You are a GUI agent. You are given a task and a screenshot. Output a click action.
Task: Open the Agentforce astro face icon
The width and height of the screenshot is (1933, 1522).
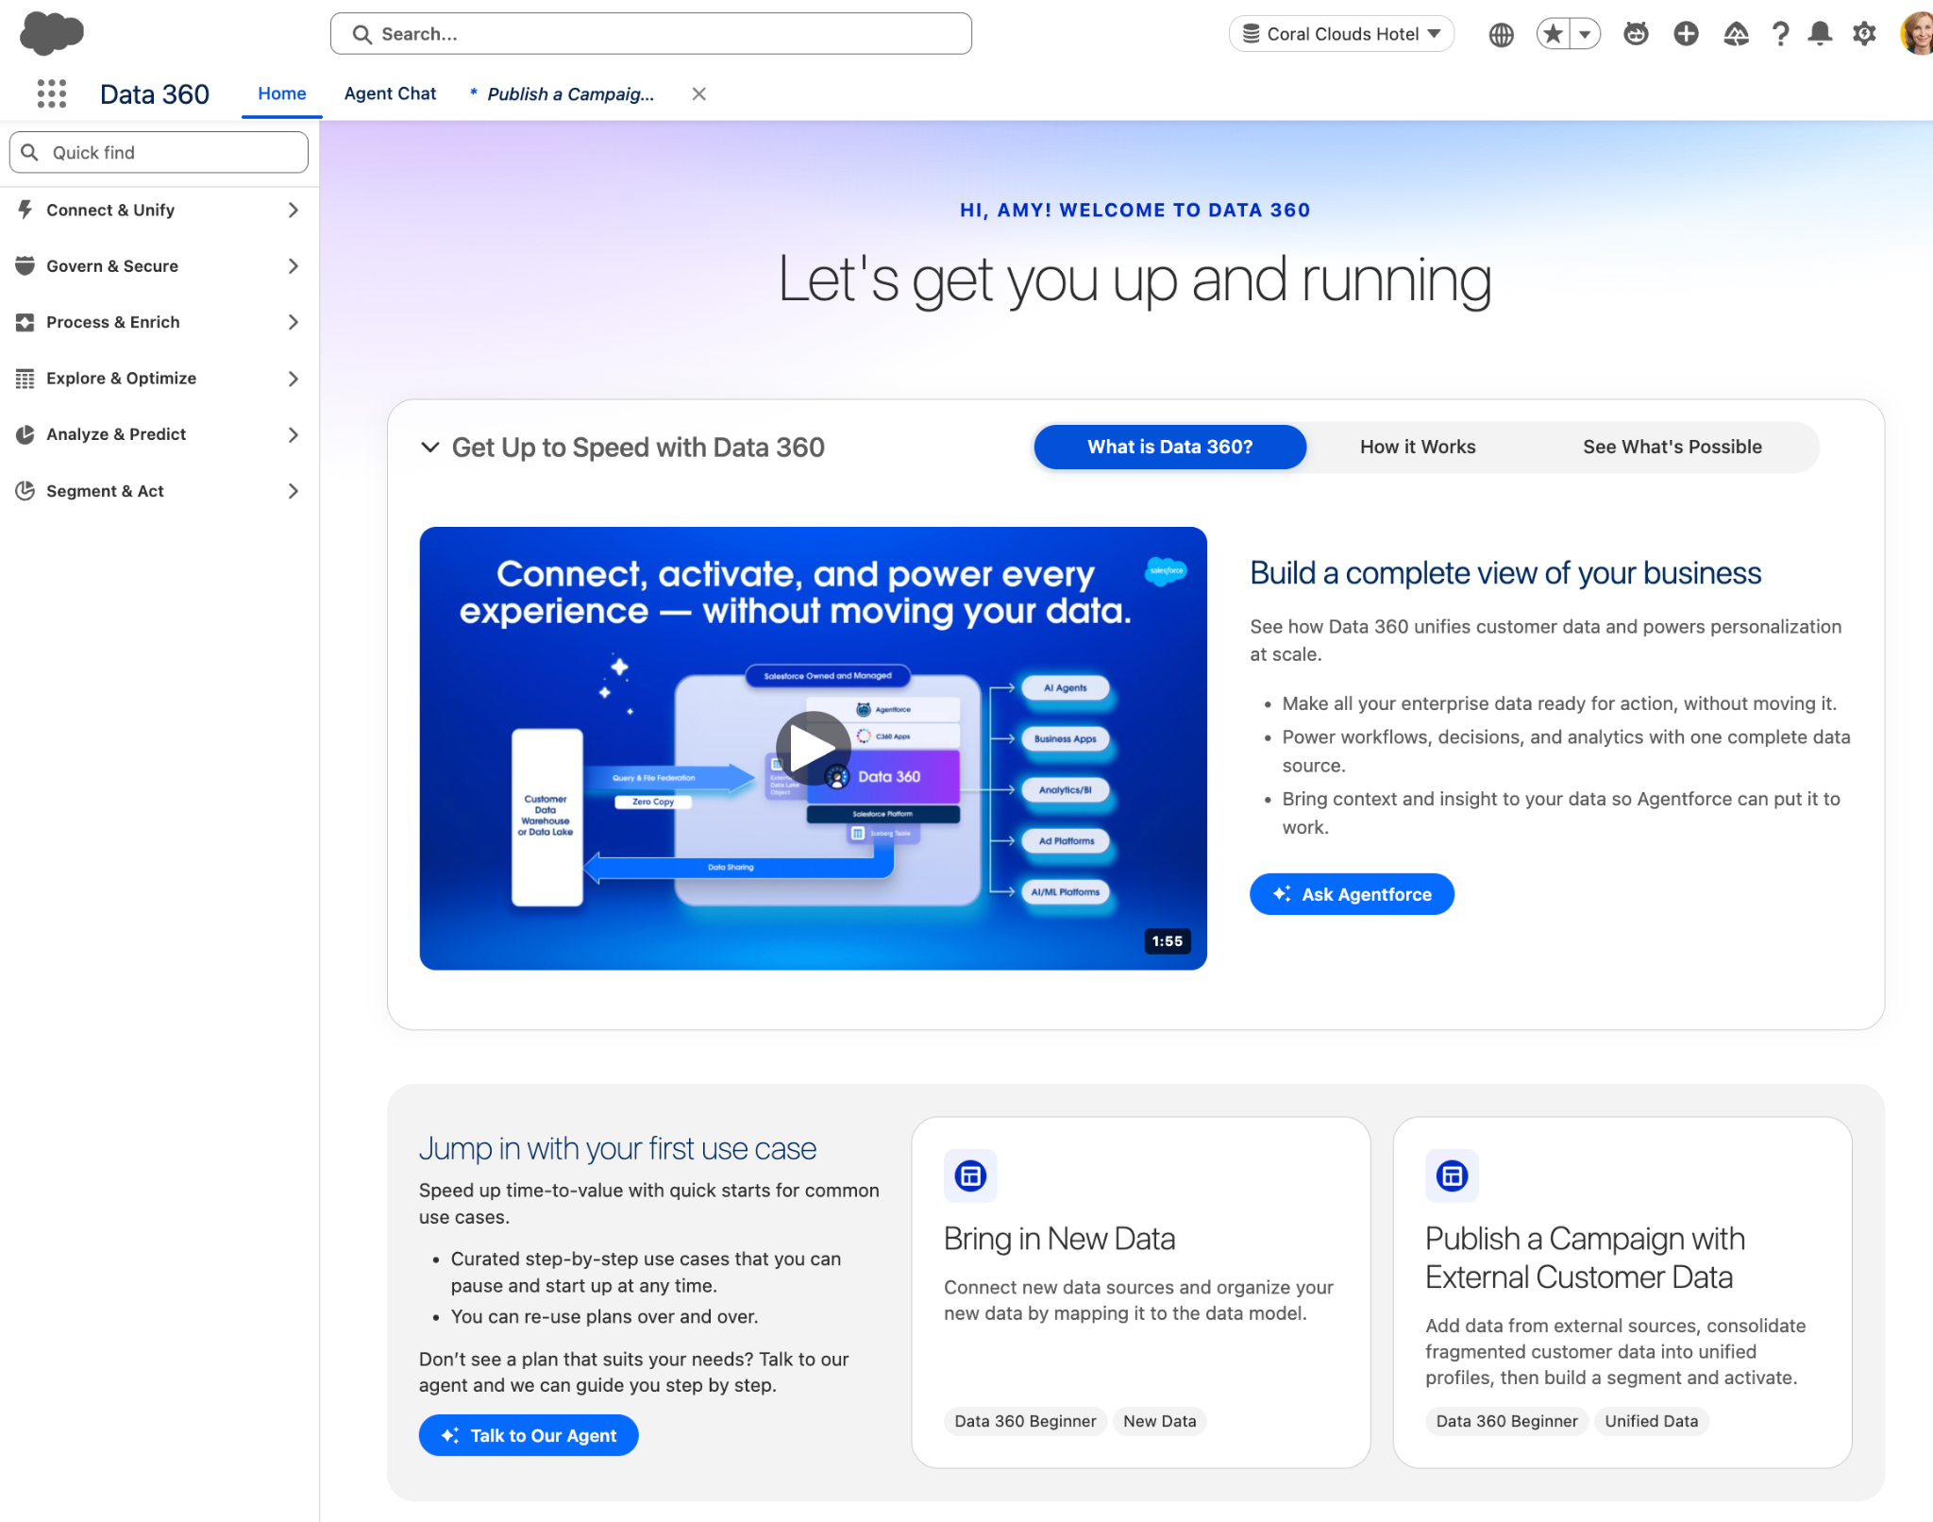(1636, 34)
